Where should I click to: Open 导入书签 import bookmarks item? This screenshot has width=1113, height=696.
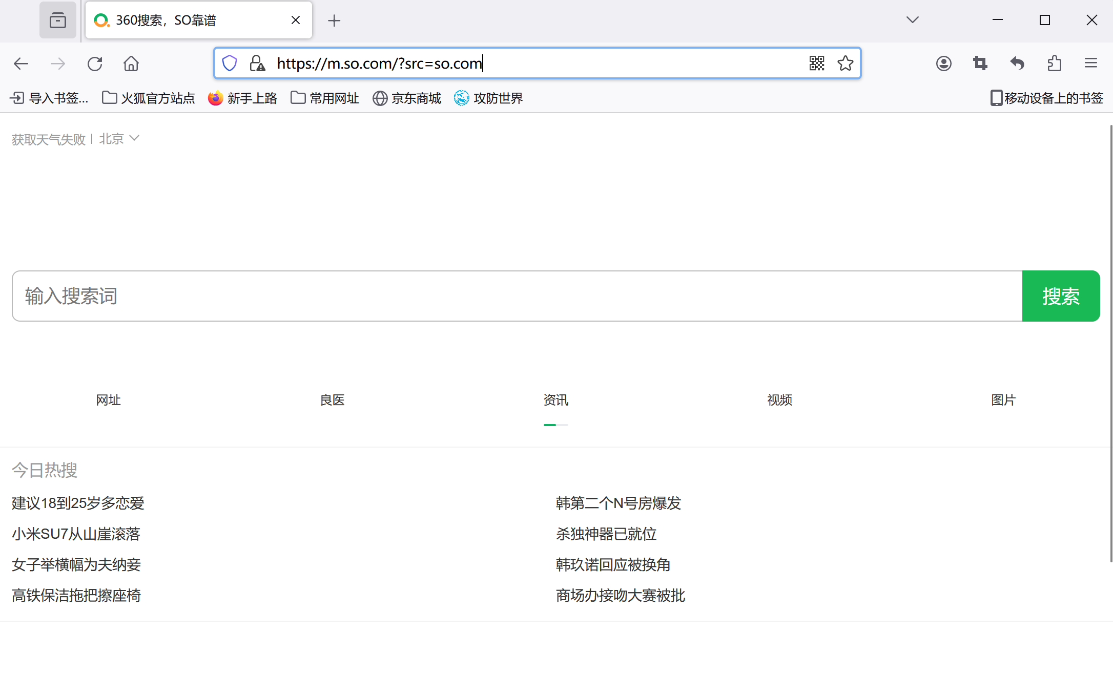coord(49,98)
